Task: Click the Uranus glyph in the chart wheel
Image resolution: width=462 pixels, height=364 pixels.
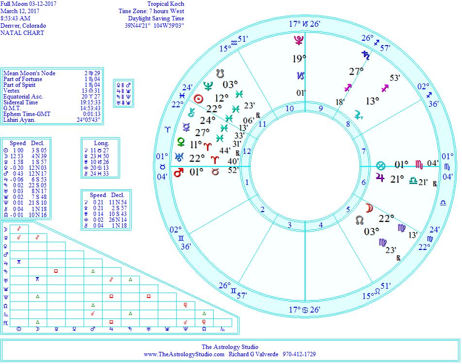Action: (179, 157)
